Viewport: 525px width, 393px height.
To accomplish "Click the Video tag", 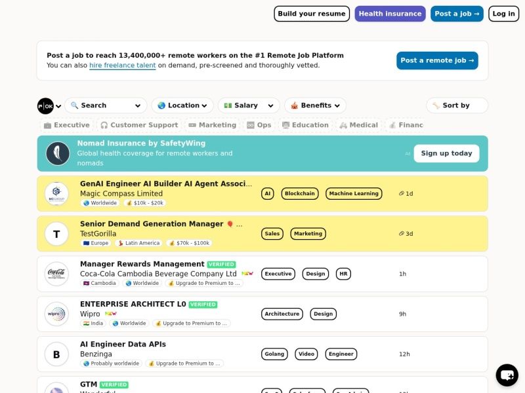I will (x=306, y=354).
